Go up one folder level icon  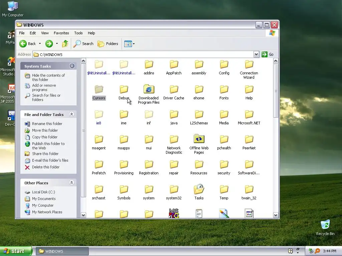click(65, 44)
